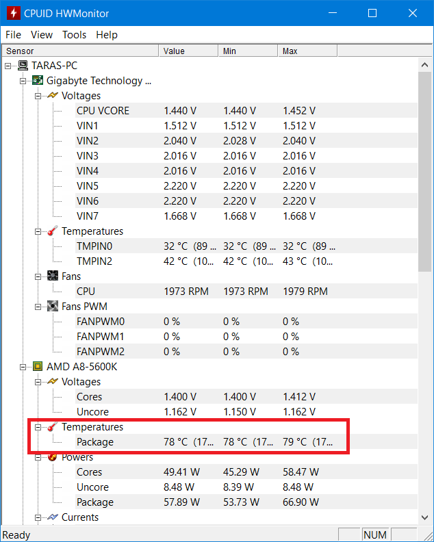The height and width of the screenshot is (542, 434).
Task: Click the motherboard Temperatures thermometer icon
Action: pyautogui.click(x=53, y=231)
